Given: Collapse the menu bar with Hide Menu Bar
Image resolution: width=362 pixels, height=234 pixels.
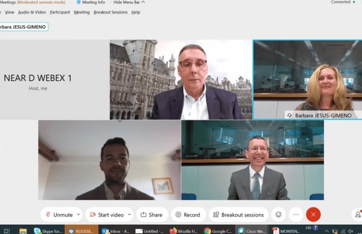Looking at the screenshot, I should (129, 3).
